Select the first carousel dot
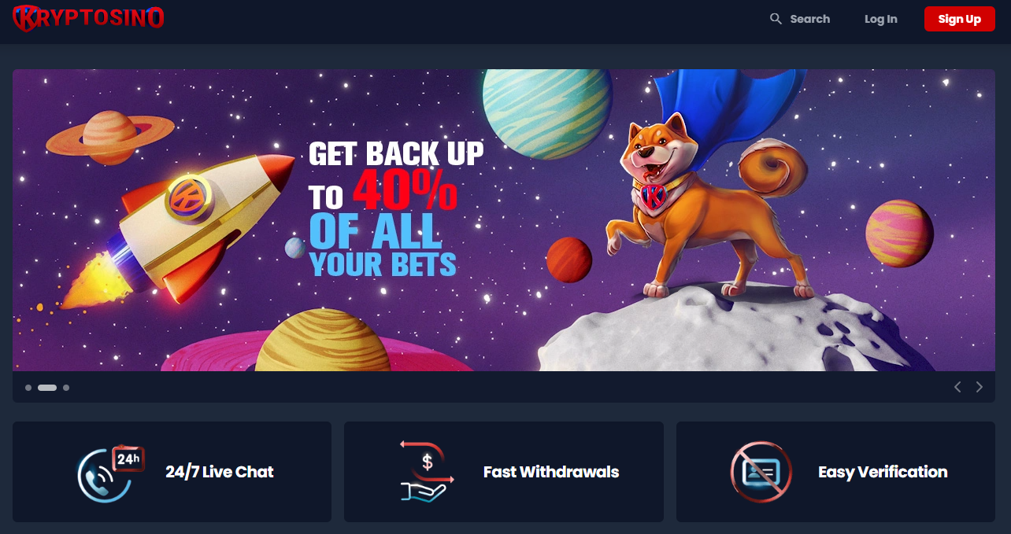This screenshot has height=534, width=1011. coord(28,388)
